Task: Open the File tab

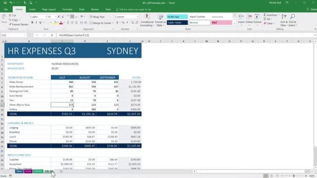Action: 5,9
